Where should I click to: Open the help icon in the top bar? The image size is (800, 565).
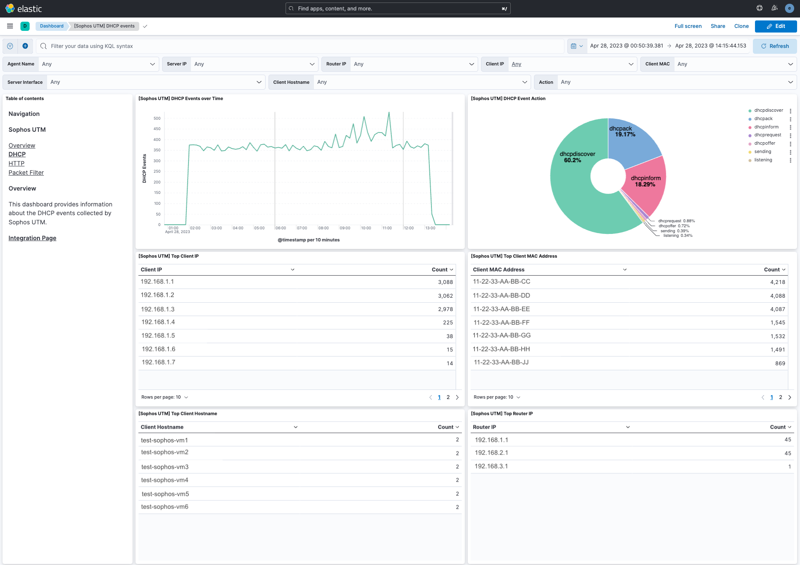(759, 8)
